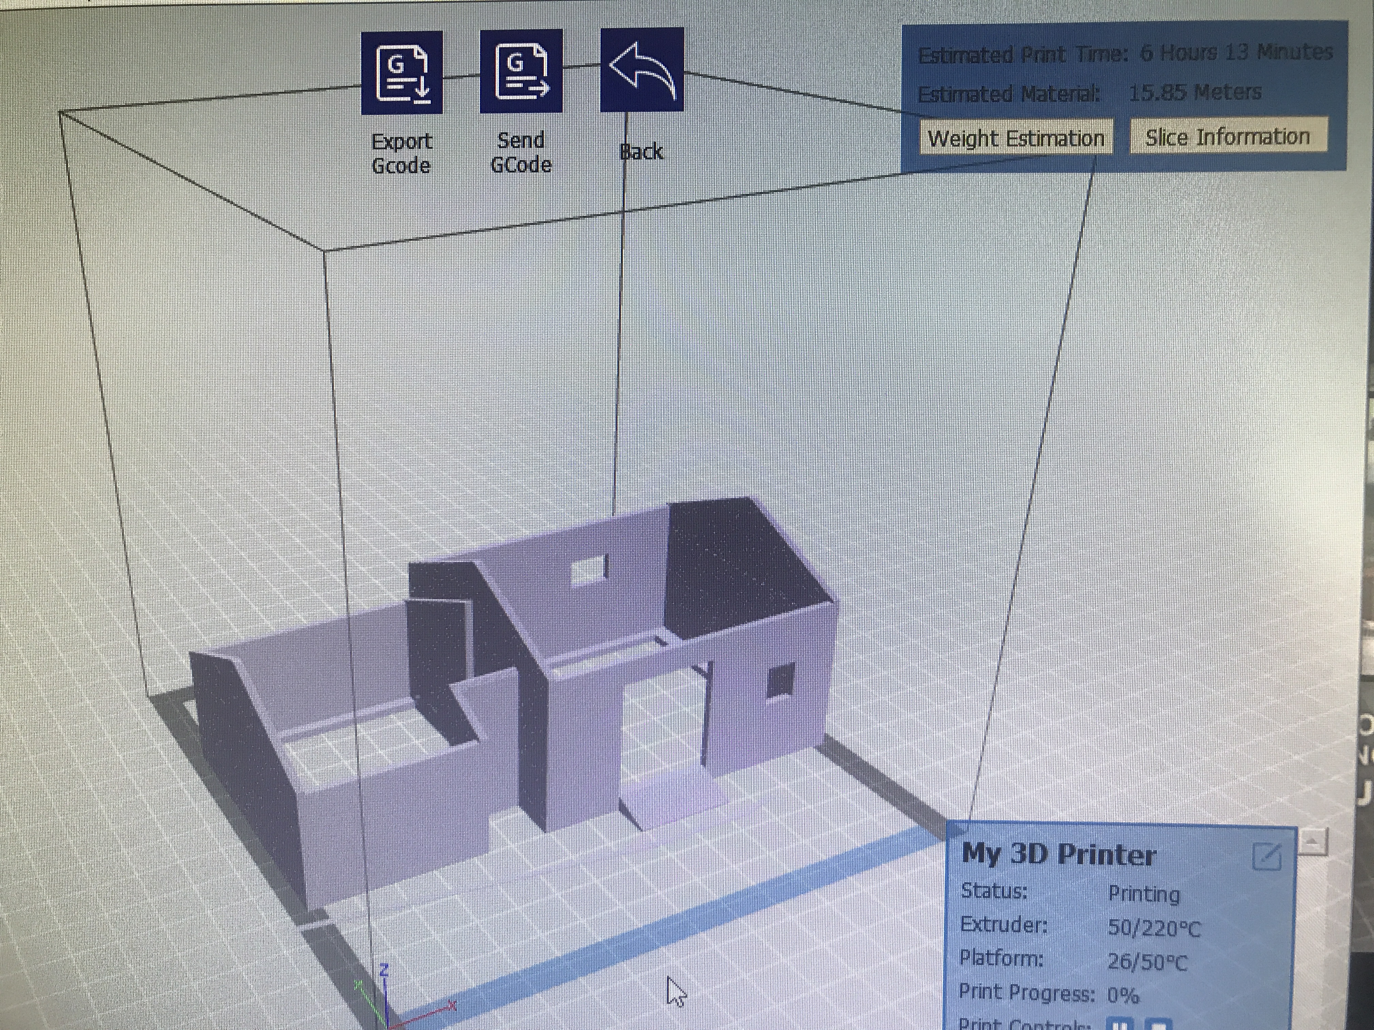
Task: Stop the print using Print Controls
Action: [1158, 1025]
